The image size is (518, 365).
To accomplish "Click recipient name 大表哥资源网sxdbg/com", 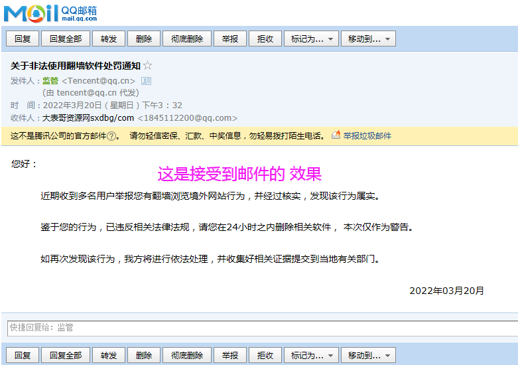I will pos(88,118).
